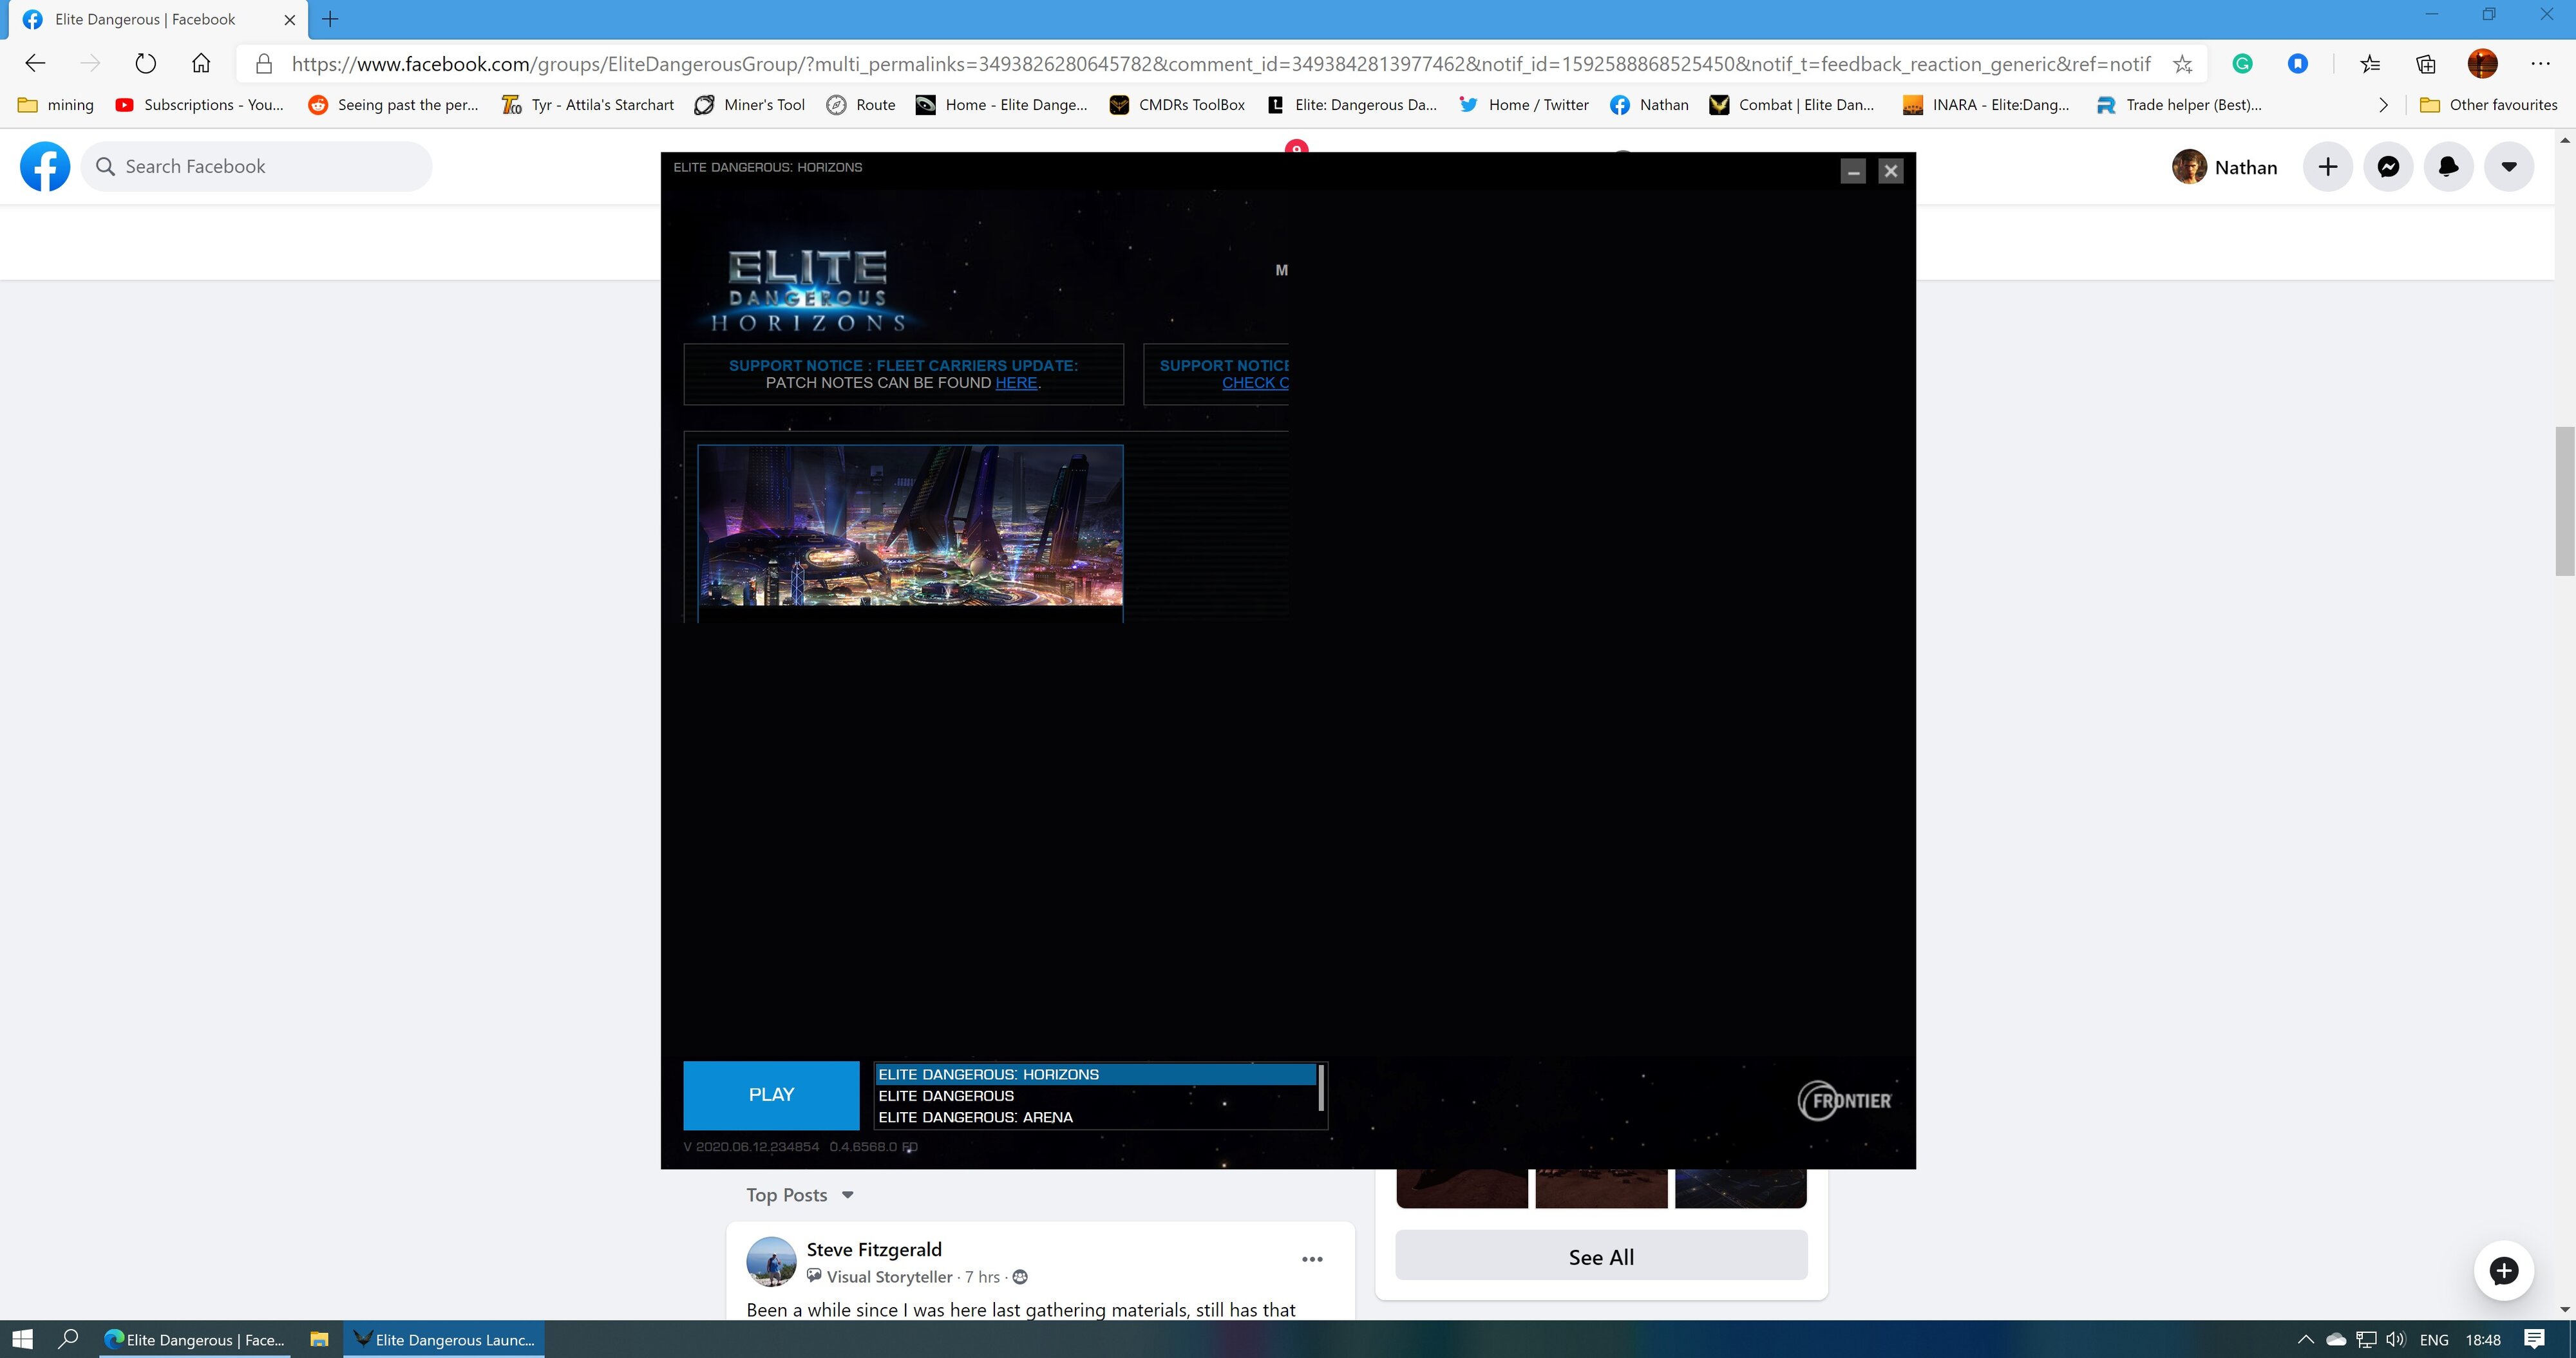Open the Route bookmark

(861, 105)
